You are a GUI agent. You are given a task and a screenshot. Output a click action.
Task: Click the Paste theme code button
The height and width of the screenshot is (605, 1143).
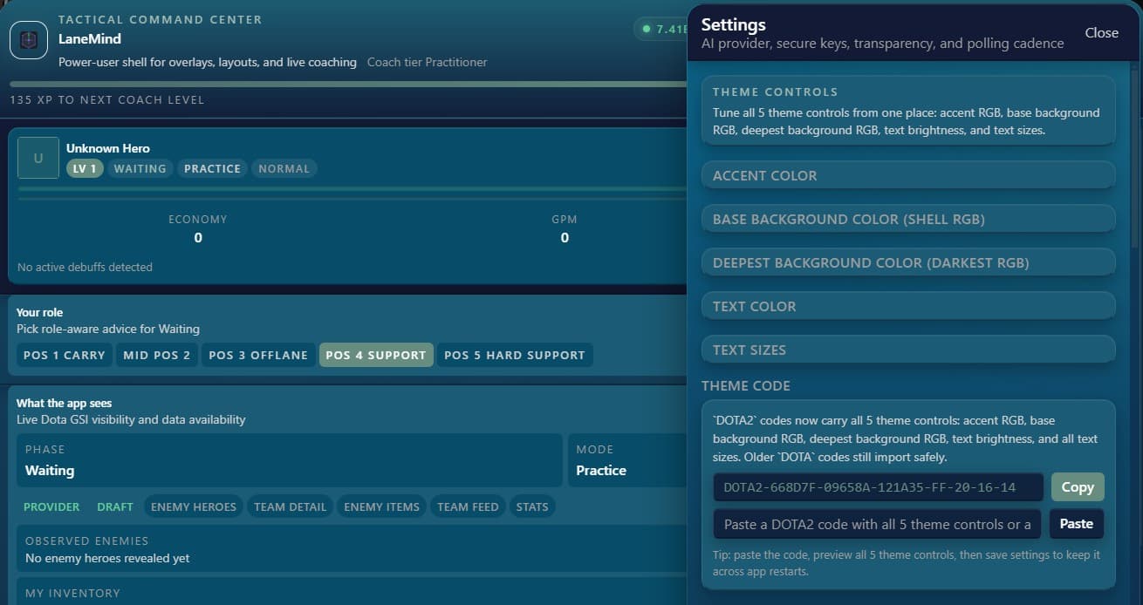tap(1076, 524)
